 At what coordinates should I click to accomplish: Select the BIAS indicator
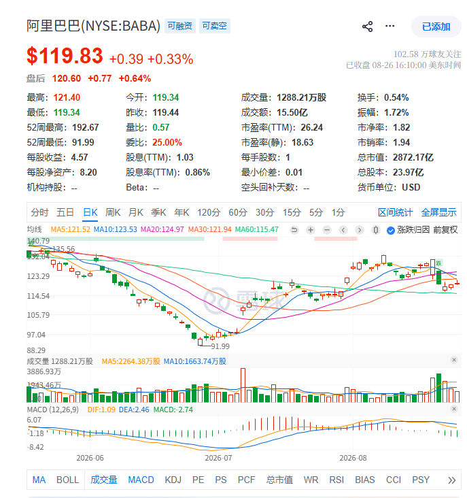click(x=365, y=480)
